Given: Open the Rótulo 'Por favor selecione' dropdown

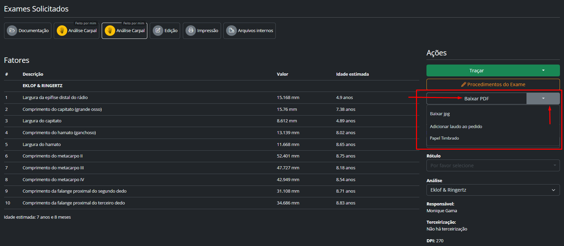Looking at the screenshot, I should (493, 166).
